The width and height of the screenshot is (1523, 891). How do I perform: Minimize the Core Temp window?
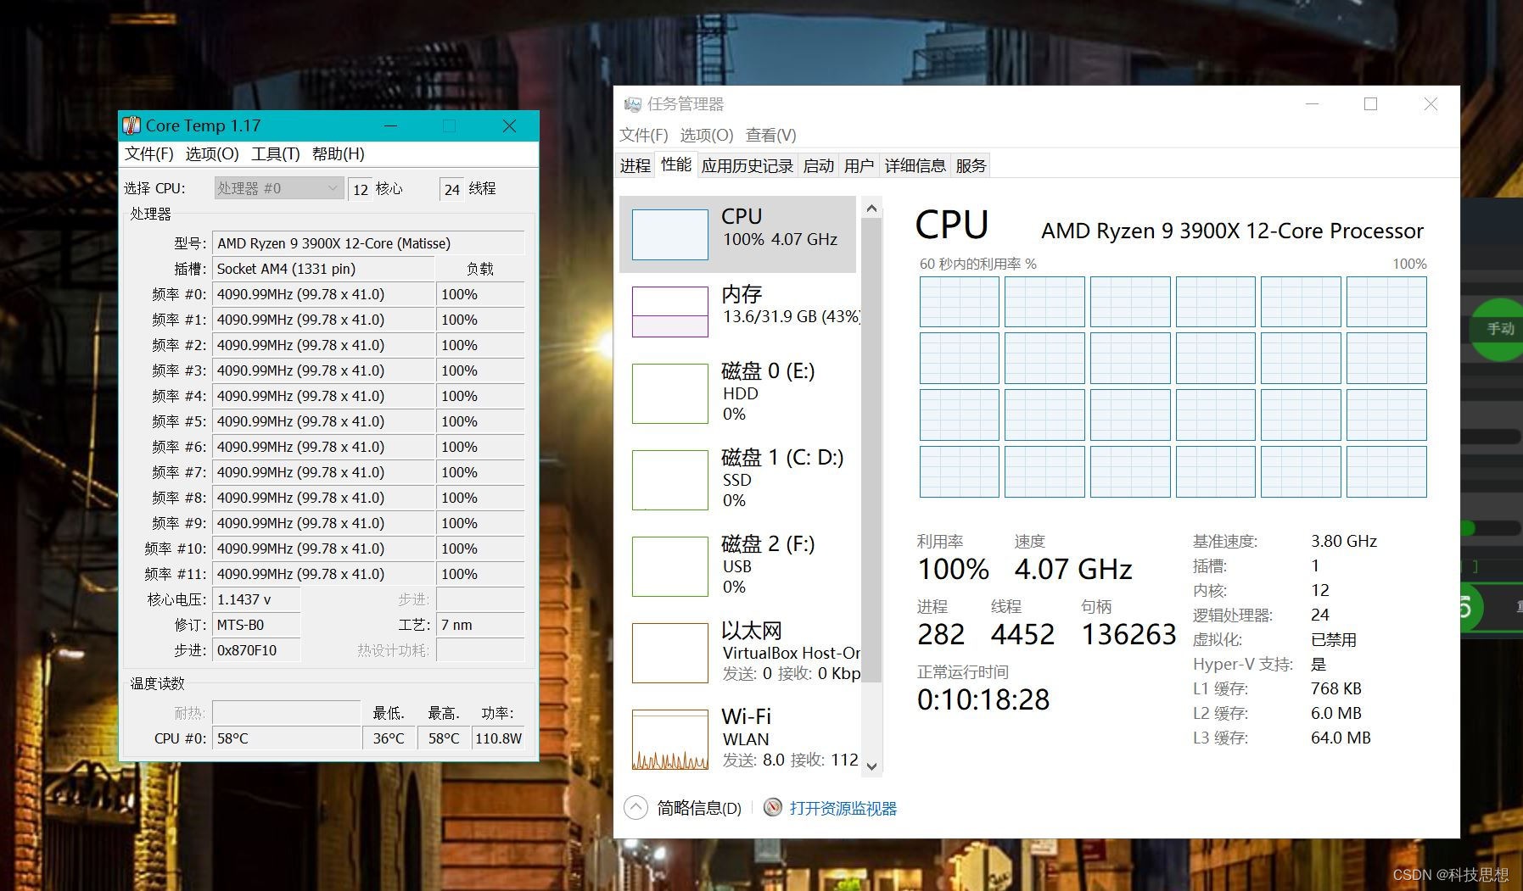pos(391,125)
